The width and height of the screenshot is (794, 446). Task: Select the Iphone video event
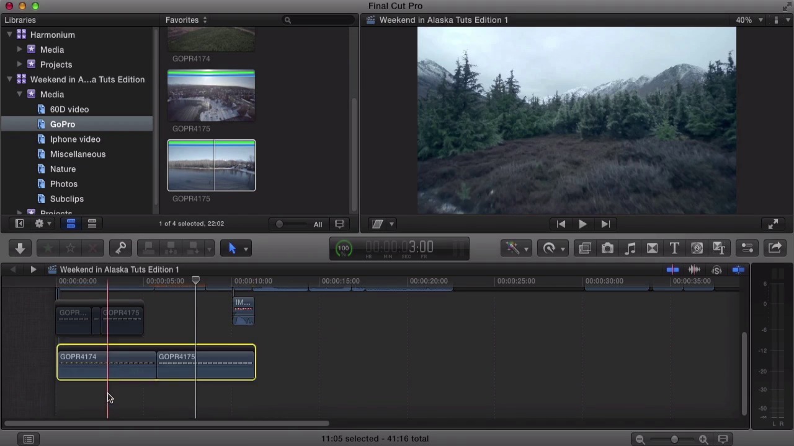click(74, 139)
